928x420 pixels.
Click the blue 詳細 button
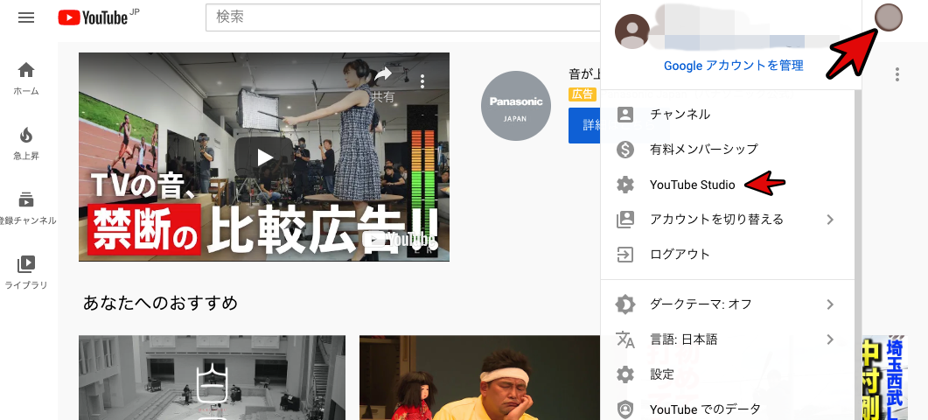pyautogui.click(x=584, y=126)
